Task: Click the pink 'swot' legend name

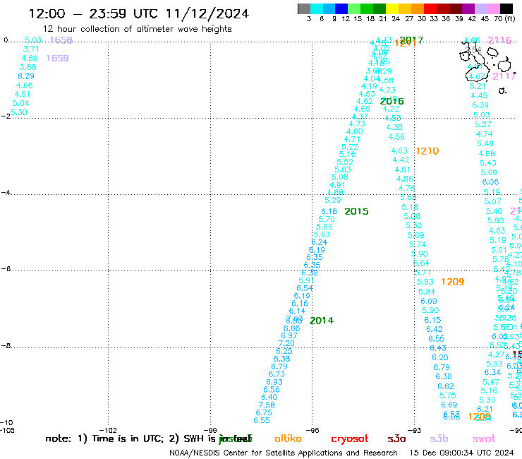Action: (x=484, y=439)
